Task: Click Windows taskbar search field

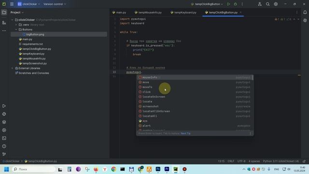Action: point(34,169)
